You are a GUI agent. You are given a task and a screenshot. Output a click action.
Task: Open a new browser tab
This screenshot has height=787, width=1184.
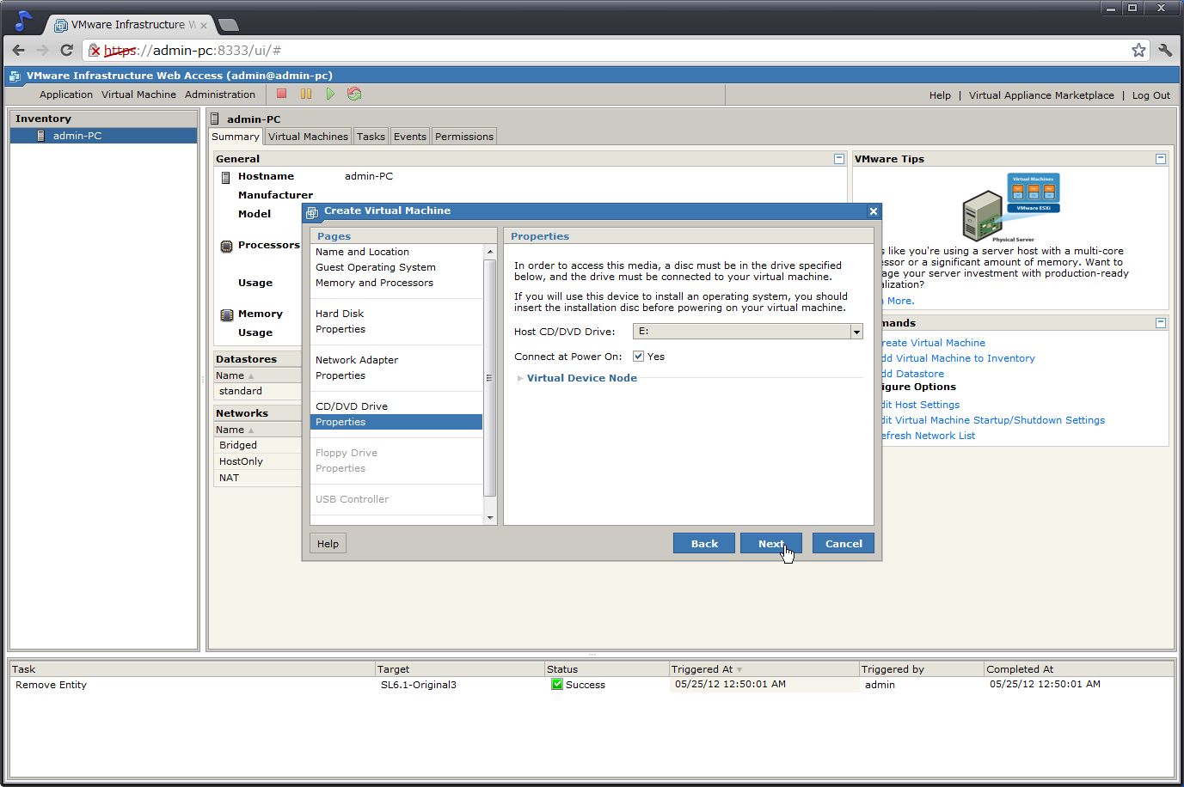[229, 24]
